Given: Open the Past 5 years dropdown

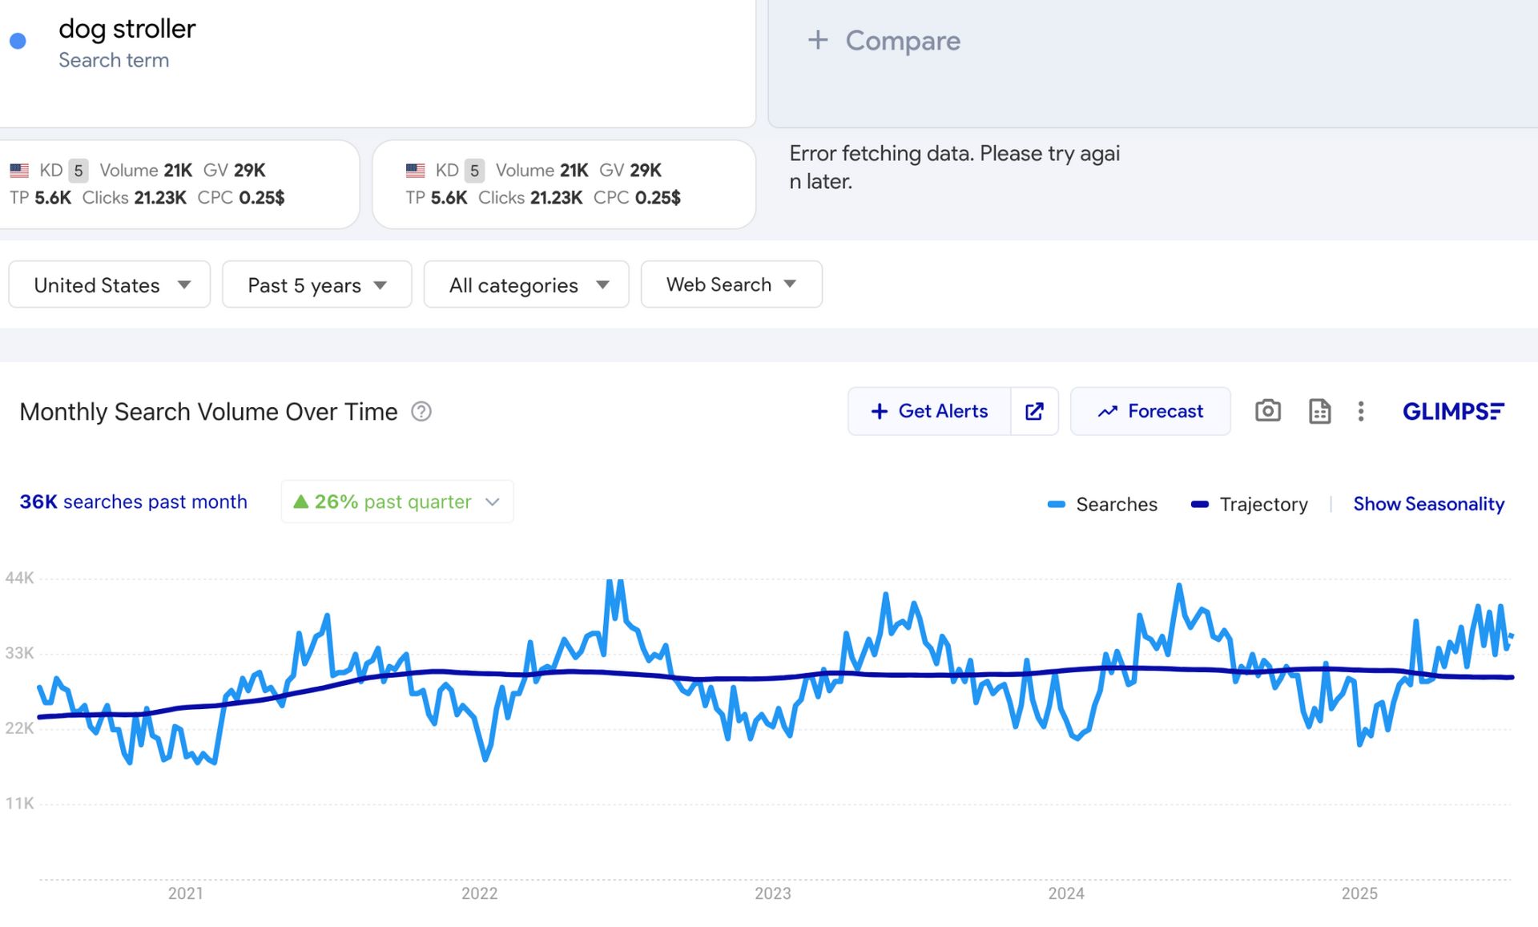Looking at the screenshot, I should (316, 284).
